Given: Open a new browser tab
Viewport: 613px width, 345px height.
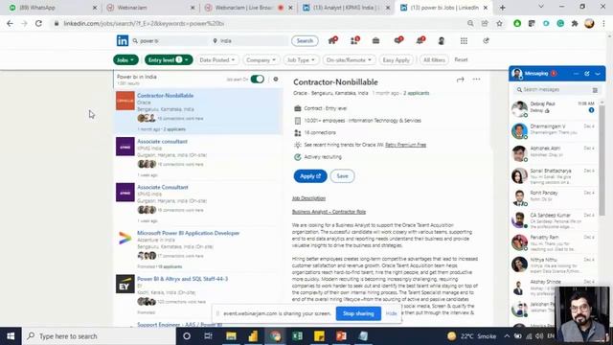Looking at the screenshot, I should point(502,8).
